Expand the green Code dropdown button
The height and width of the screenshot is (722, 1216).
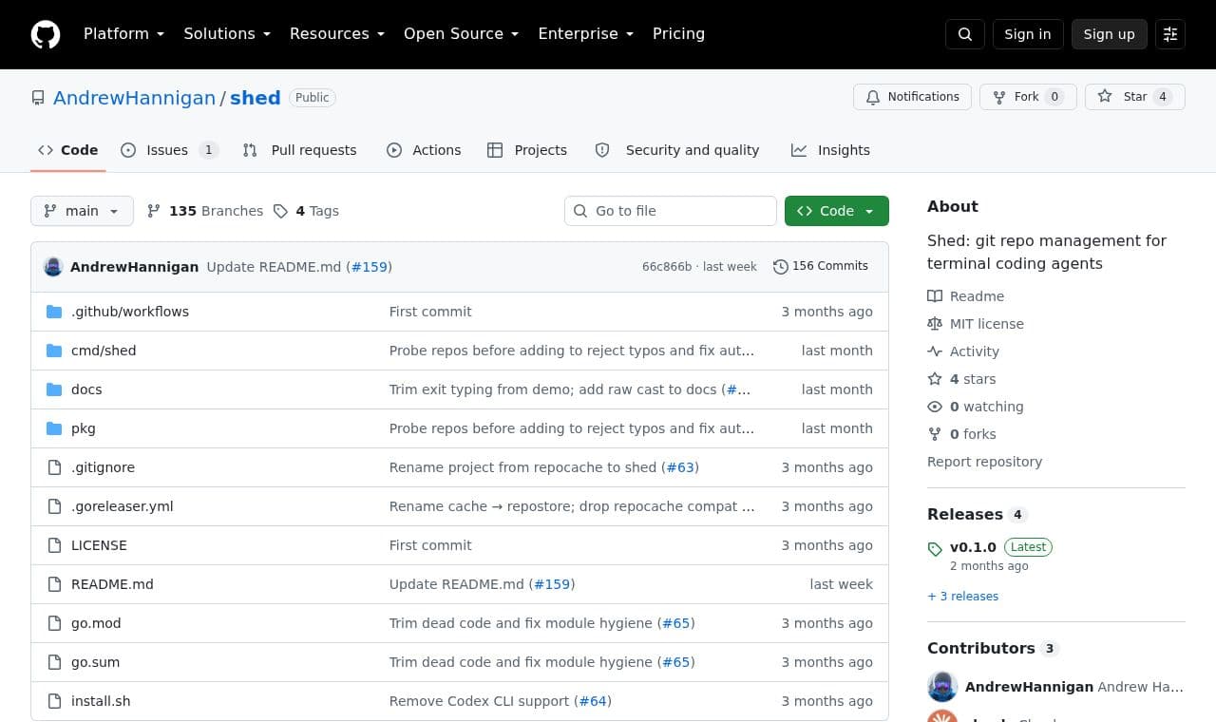coord(837,211)
